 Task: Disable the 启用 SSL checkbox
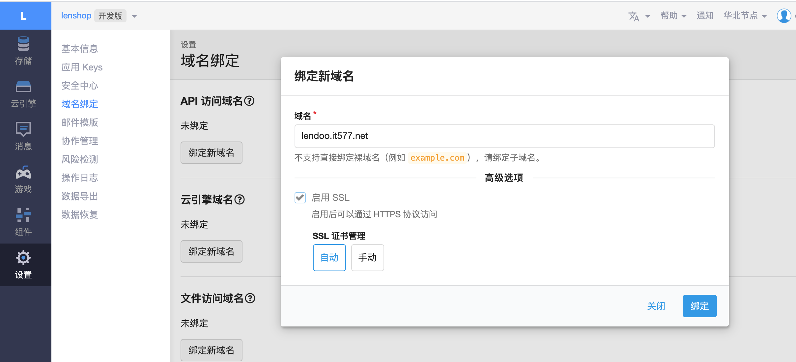tap(299, 197)
